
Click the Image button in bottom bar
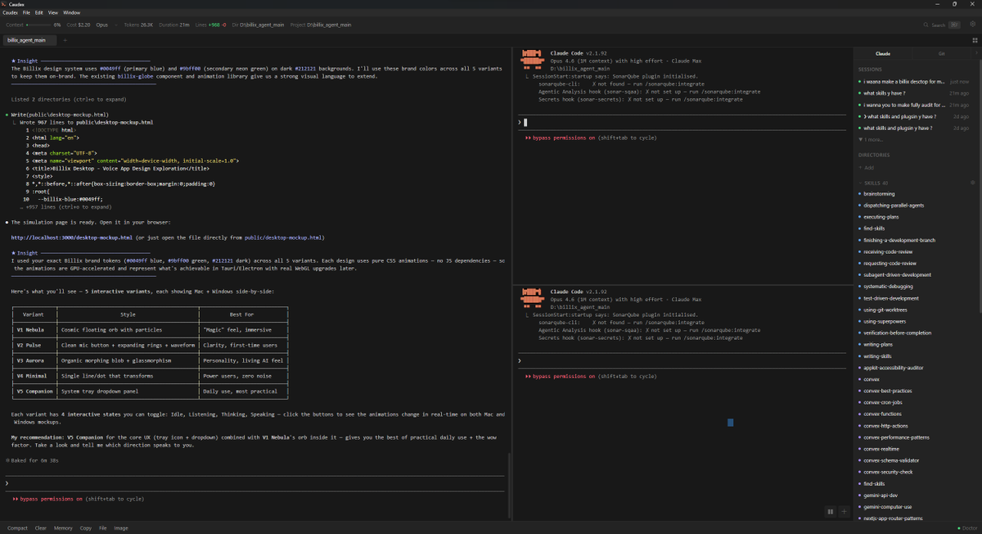121,527
